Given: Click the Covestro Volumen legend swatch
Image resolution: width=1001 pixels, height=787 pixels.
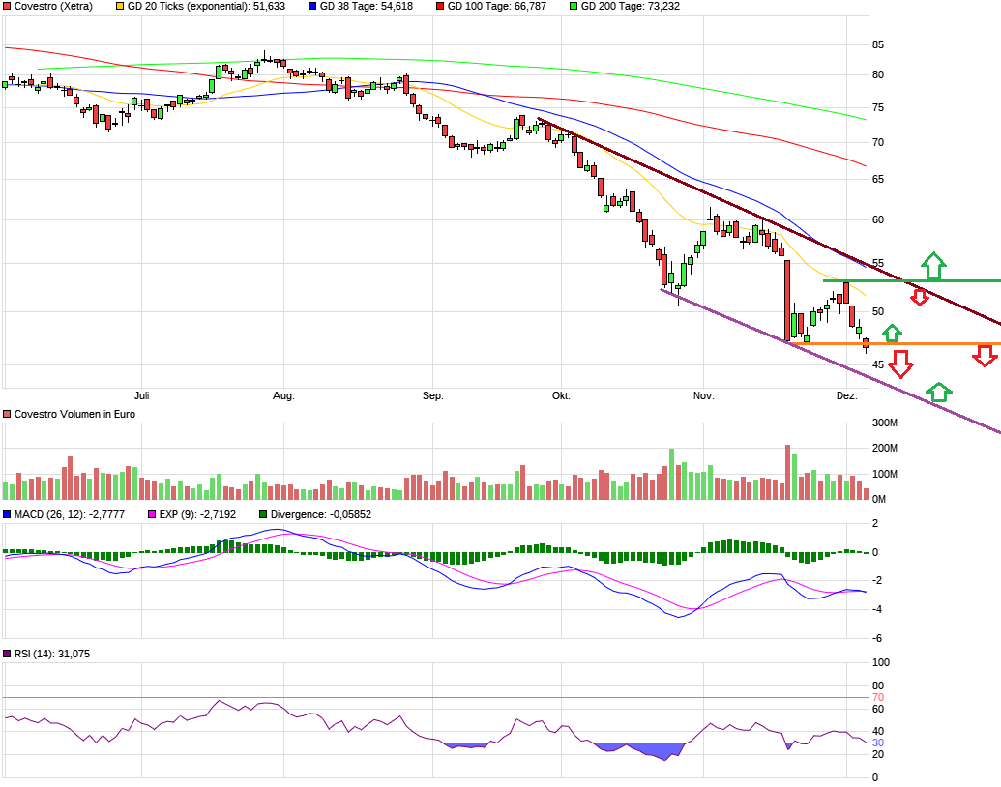Looking at the screenshot, I should [x=7, y=414].
